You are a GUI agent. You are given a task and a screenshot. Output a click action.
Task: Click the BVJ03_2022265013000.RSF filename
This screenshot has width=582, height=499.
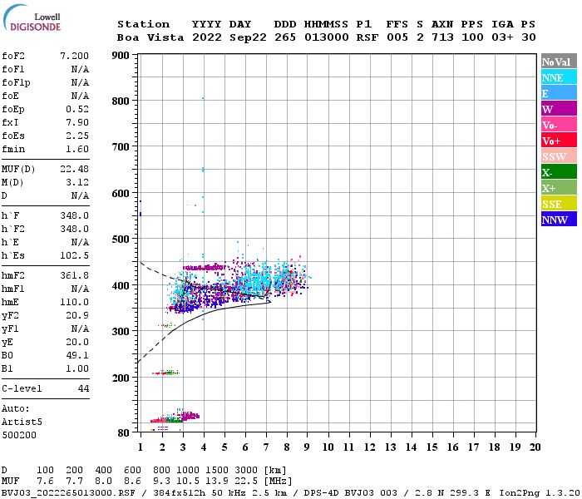(x=68, y=493)
